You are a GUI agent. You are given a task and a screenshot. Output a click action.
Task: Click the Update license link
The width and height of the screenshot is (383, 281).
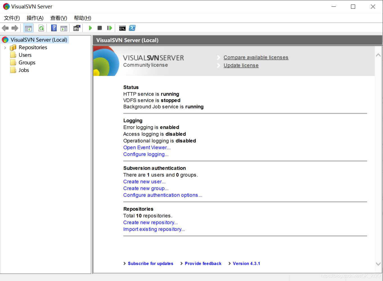(x=241, y=65)
